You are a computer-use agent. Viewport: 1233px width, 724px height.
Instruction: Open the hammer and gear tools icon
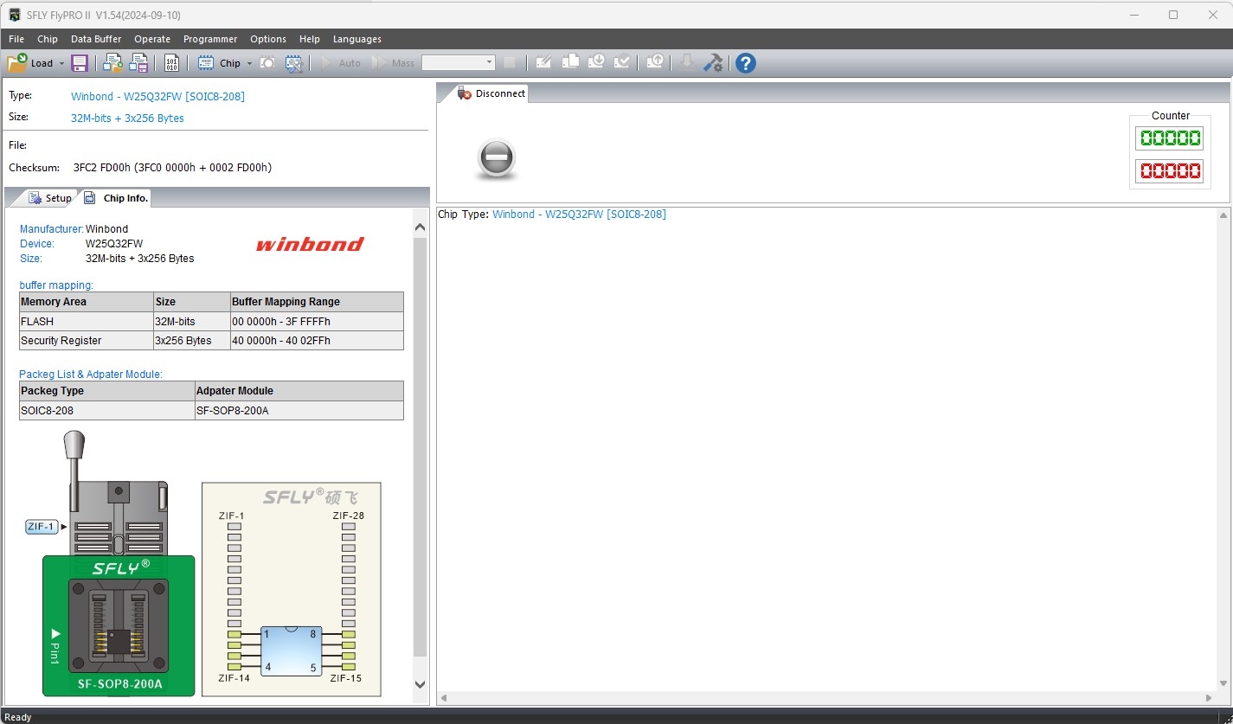713,62
